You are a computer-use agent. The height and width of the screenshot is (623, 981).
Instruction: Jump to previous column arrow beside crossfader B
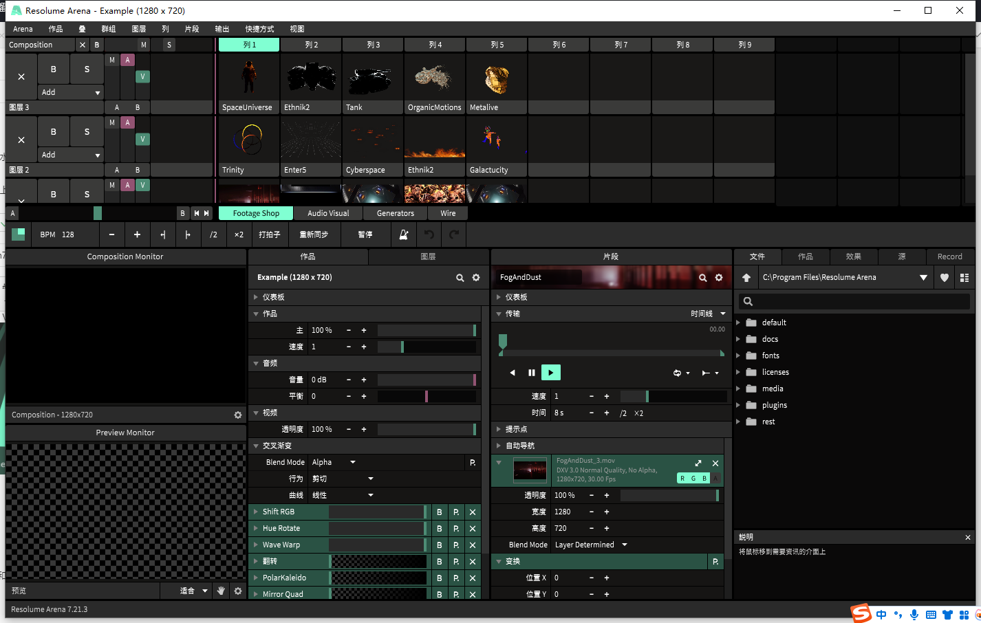(x=197, y=213)
